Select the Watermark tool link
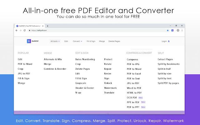This screenshot has width=200, height=125. tap(110, 88)
